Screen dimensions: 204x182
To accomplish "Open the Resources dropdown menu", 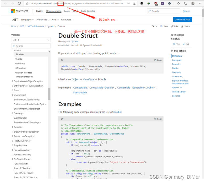I will pyautogui.click(x=67, y=20).
